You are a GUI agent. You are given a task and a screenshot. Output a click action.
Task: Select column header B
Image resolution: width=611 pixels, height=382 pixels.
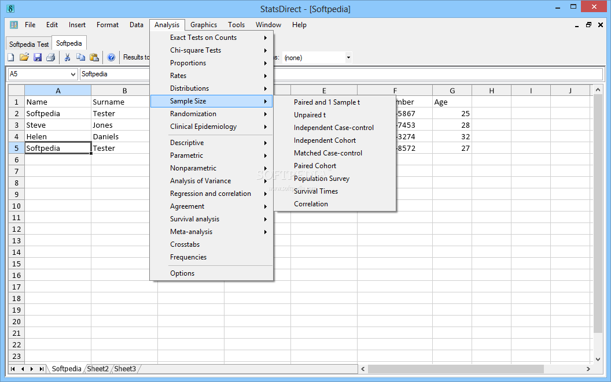coord(125,91)
